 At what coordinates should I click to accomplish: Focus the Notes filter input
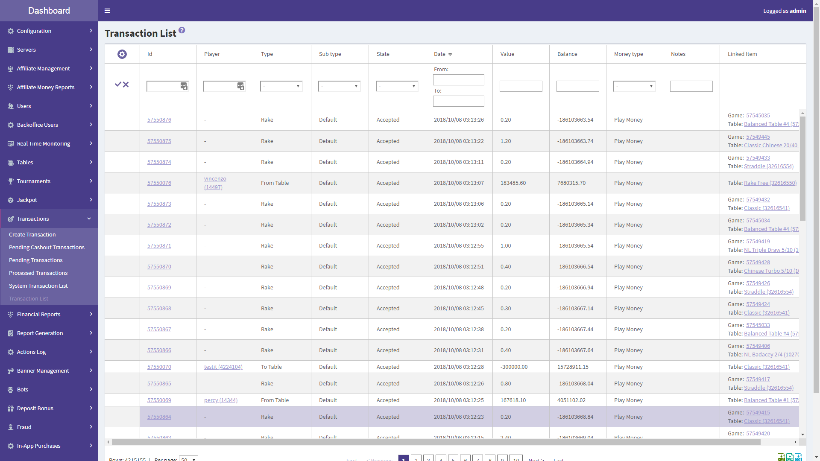(x=691, y=86)
